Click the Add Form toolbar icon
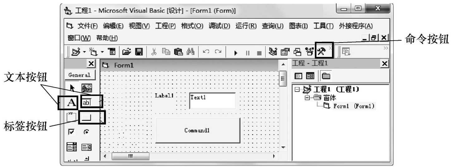 coord(93,52)
